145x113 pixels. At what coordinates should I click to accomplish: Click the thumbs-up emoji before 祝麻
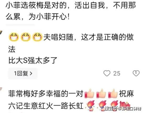tap(113, 94)
